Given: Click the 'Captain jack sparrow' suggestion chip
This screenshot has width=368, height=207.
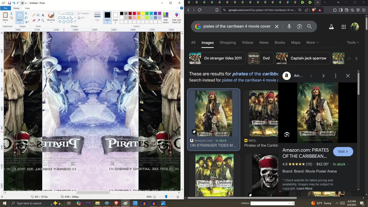Looking at the screenshot, I should (303, 58).
